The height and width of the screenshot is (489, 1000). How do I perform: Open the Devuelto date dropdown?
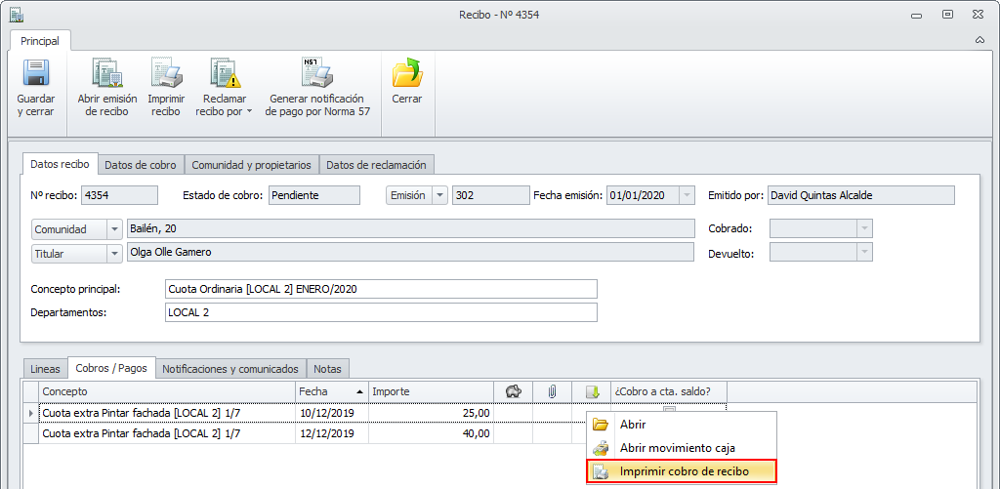pos(864,253)
